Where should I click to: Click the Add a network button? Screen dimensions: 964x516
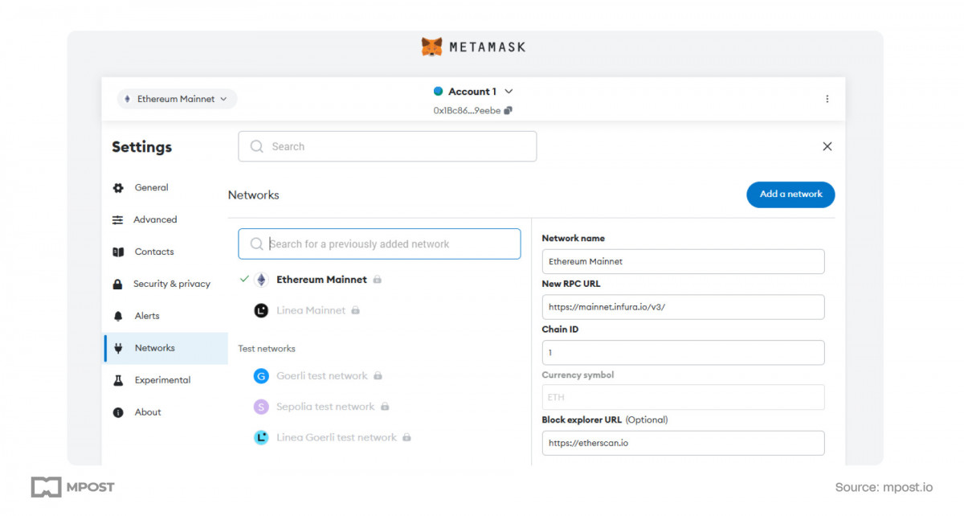tap(790, 194)
